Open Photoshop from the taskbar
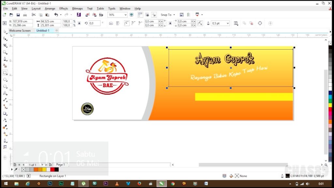334x188 pixels. tap(50, 183)
